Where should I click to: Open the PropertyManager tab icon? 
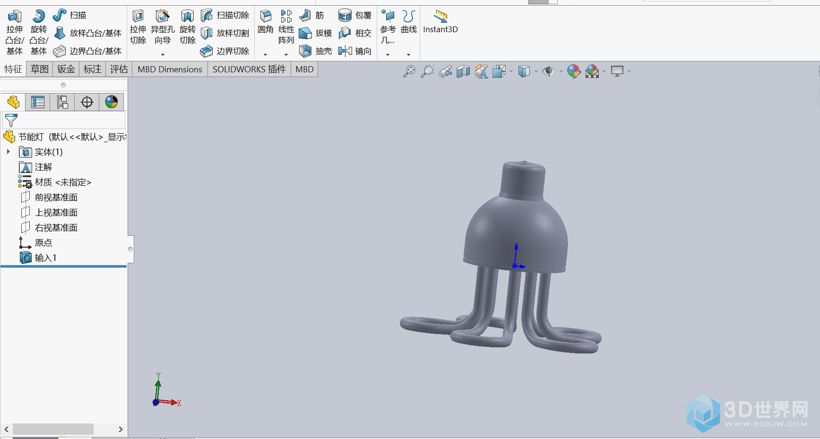[x=38, y=102]
